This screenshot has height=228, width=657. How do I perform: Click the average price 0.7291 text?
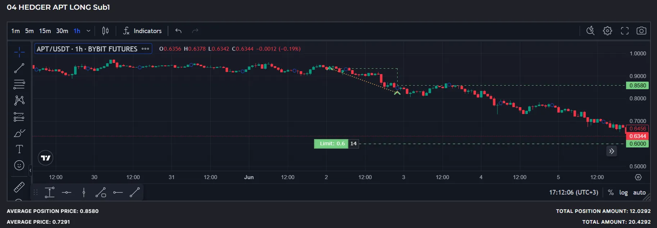38,222
